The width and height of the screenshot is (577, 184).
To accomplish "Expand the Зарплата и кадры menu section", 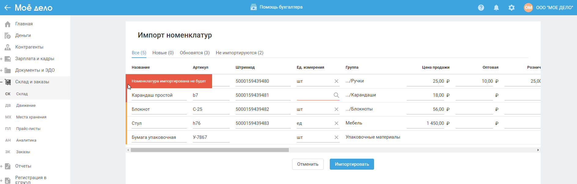I will coord(2,59).
